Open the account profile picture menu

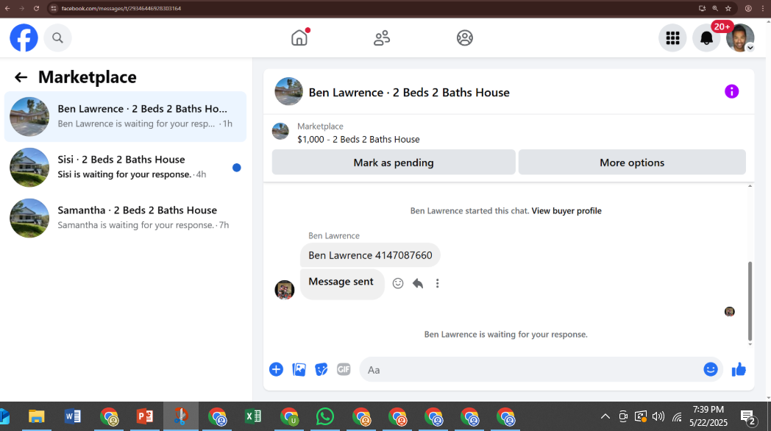coord(740,38)
